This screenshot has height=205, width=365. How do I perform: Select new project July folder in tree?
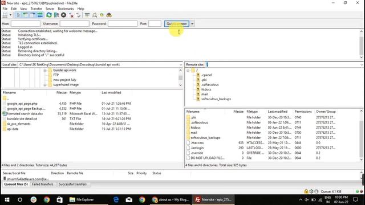(64, 80)
